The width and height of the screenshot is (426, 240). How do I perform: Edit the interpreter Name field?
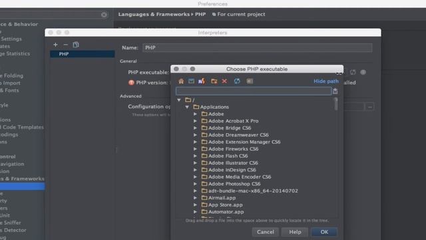[257, 47]
